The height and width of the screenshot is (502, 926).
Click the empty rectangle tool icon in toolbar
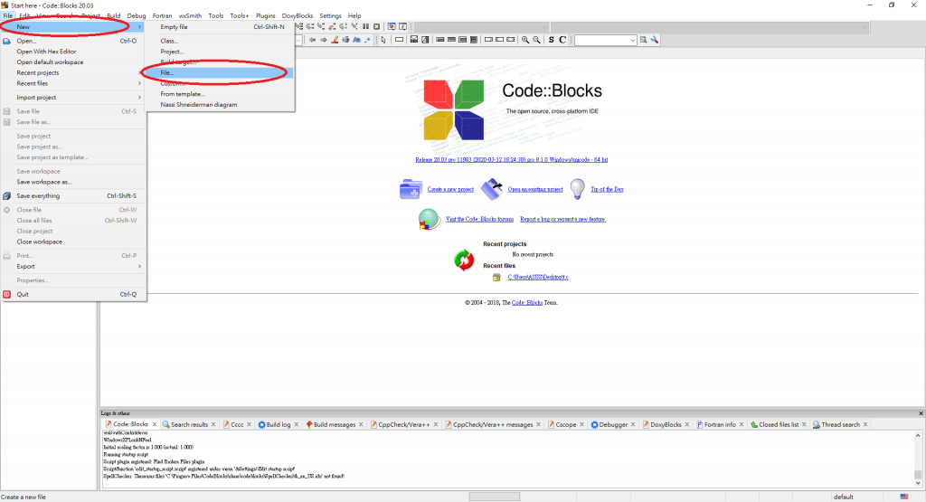[x=399, y=40]
